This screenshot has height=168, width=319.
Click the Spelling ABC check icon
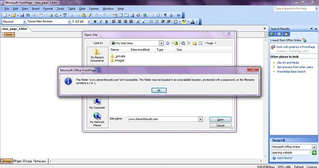pyautogui.click(x=65, y=15)
